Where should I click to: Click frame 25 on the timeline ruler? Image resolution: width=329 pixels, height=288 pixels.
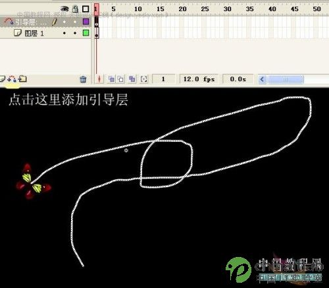pyautogui.click(x=205, y=9)
